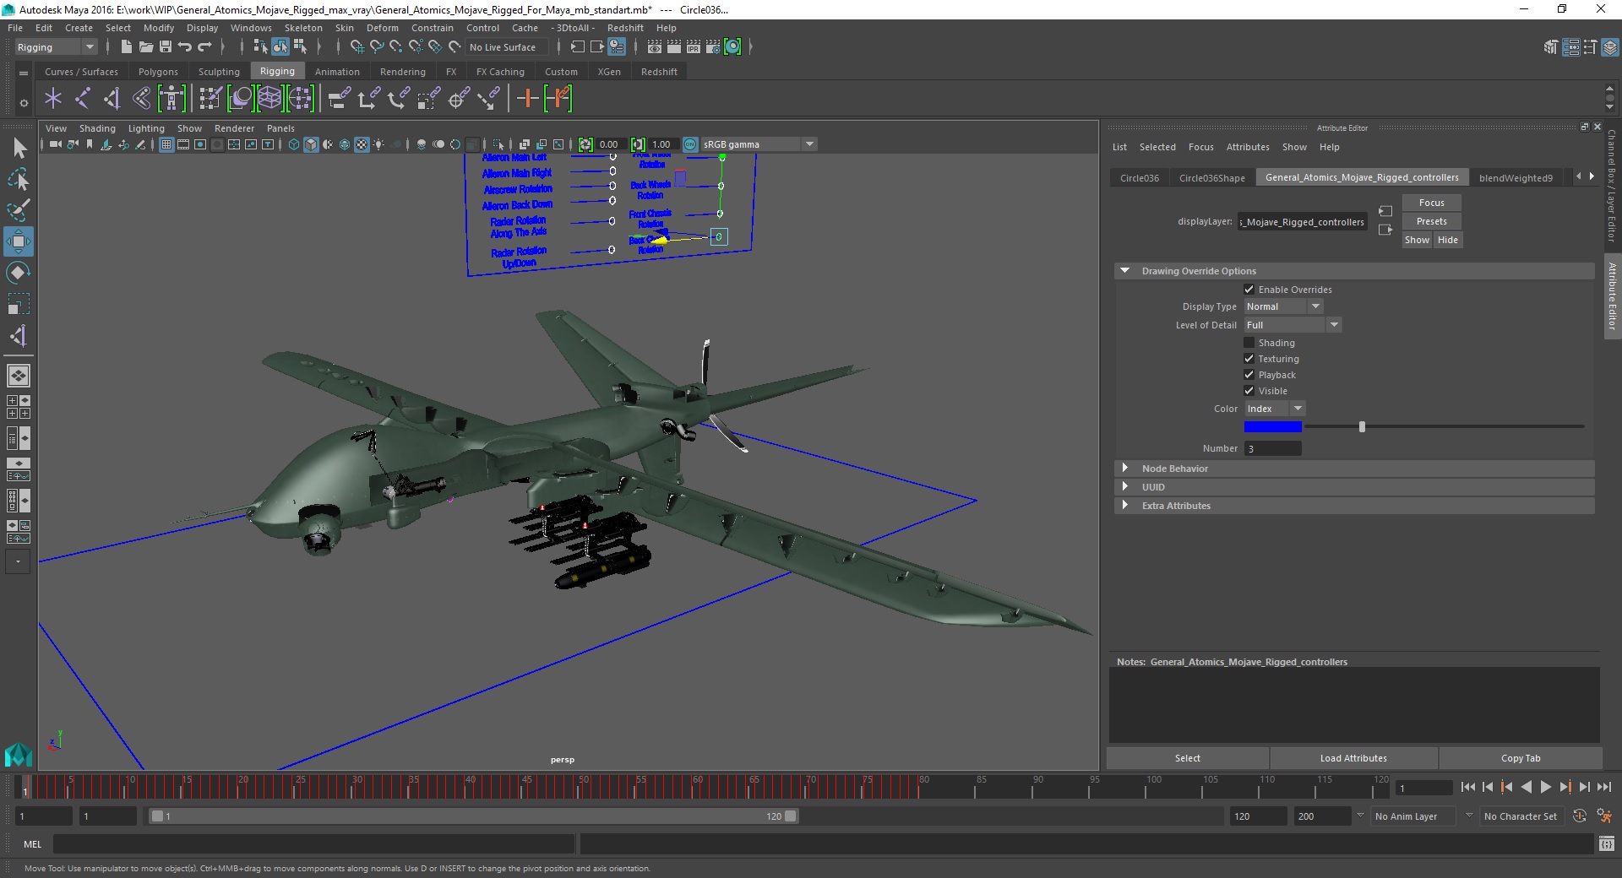
Task: Open viewport Shading menu
Action: click(x=97, y=128)
